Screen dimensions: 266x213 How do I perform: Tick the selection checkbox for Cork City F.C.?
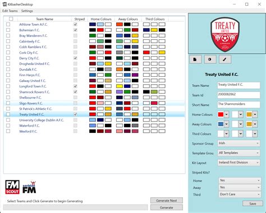(x=8, y=53)
